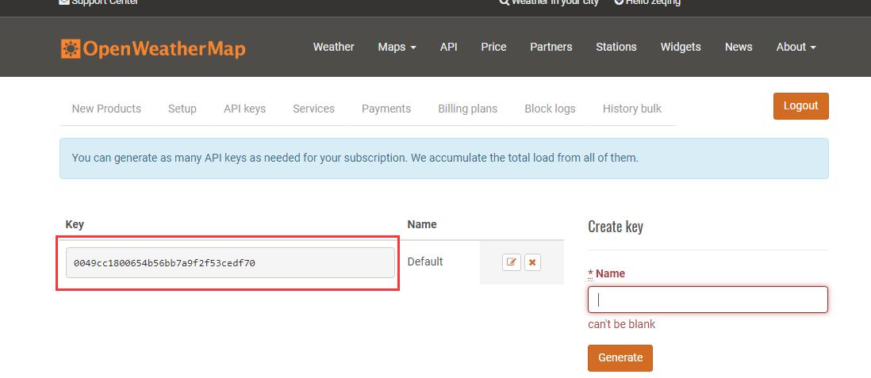Click the Create key heading
The image size is (871, 378).
616,227
